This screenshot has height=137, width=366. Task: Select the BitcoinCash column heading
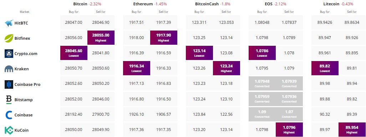click(x=206, y=4)
